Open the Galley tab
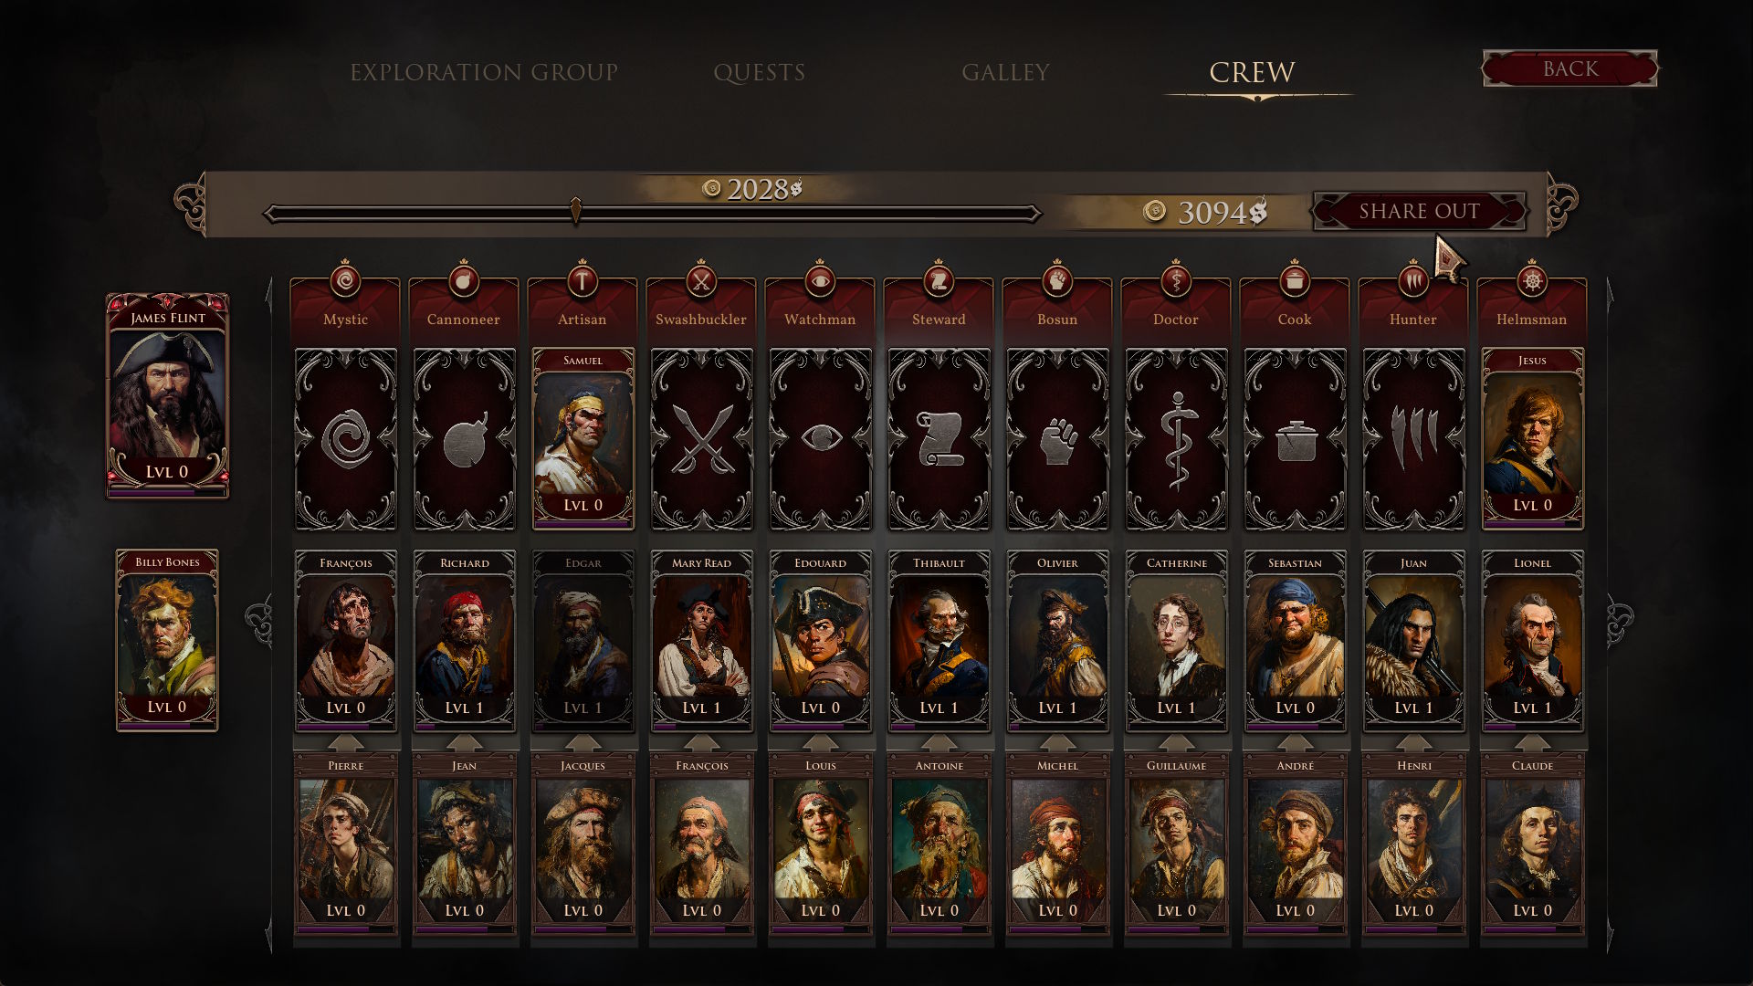Image resolution: width=1753 pixels, height=986 pixels. coord(1005,72)
